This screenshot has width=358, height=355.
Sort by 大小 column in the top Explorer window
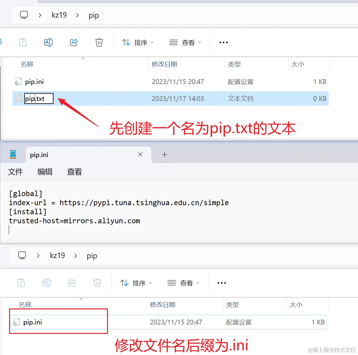click(x=298, y=64)
